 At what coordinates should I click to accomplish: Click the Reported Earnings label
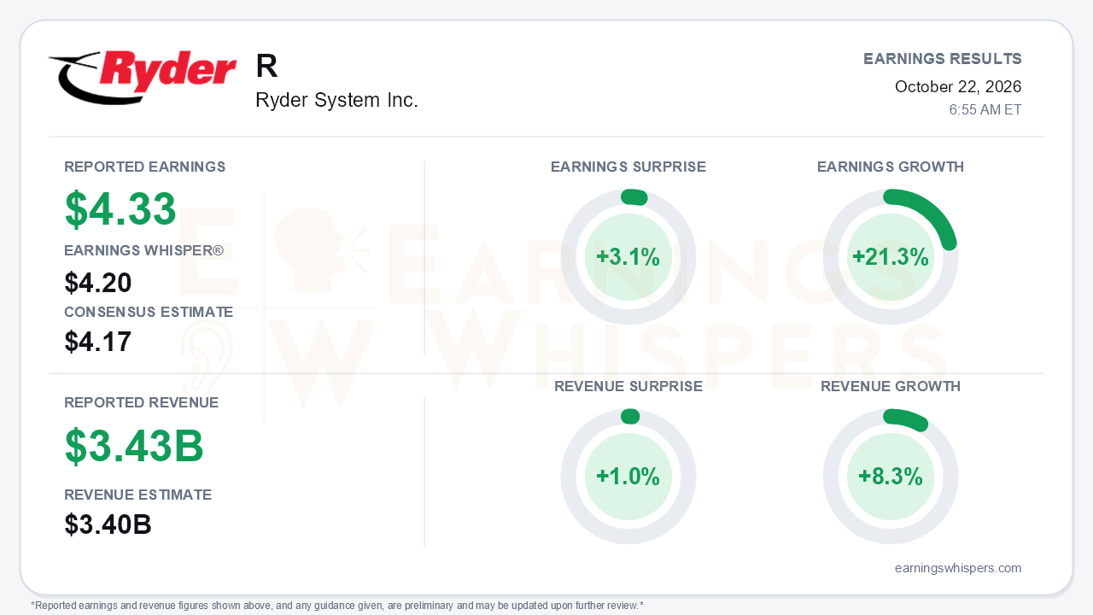145,167
